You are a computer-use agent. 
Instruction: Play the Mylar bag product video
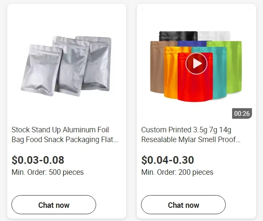click(x=197, y=64)
